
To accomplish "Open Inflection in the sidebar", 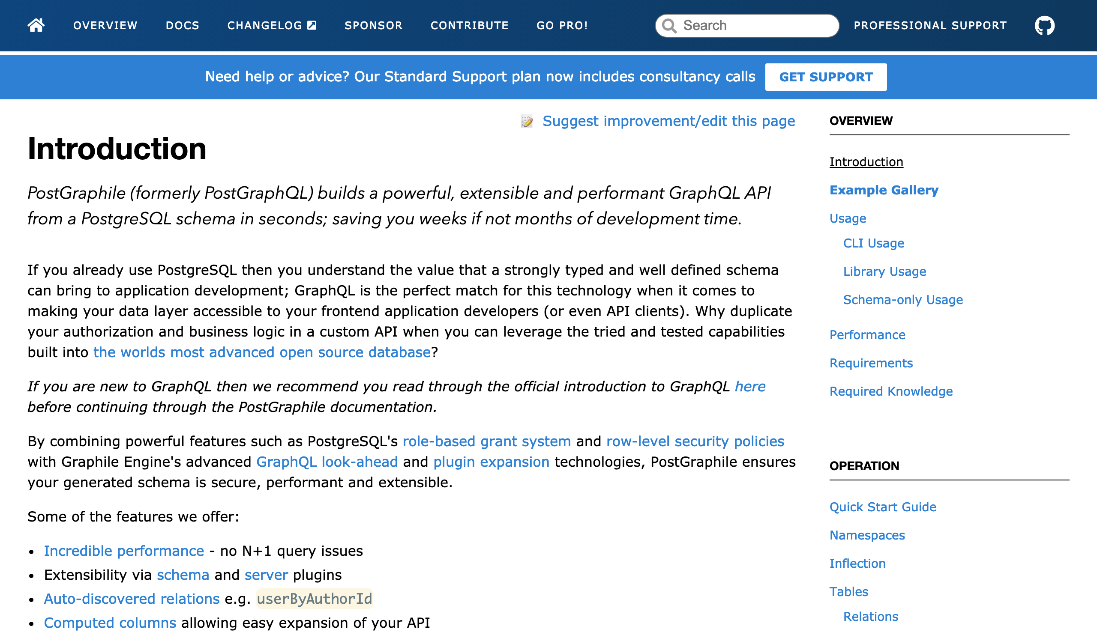I will 857,563.
